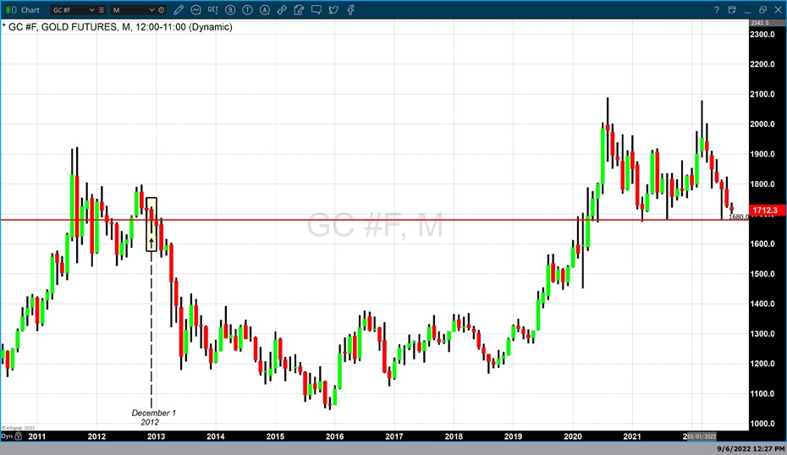This screenshot has height=455, width=787.
Task: Click the circled B icon
Action: [x=230, y=10]
